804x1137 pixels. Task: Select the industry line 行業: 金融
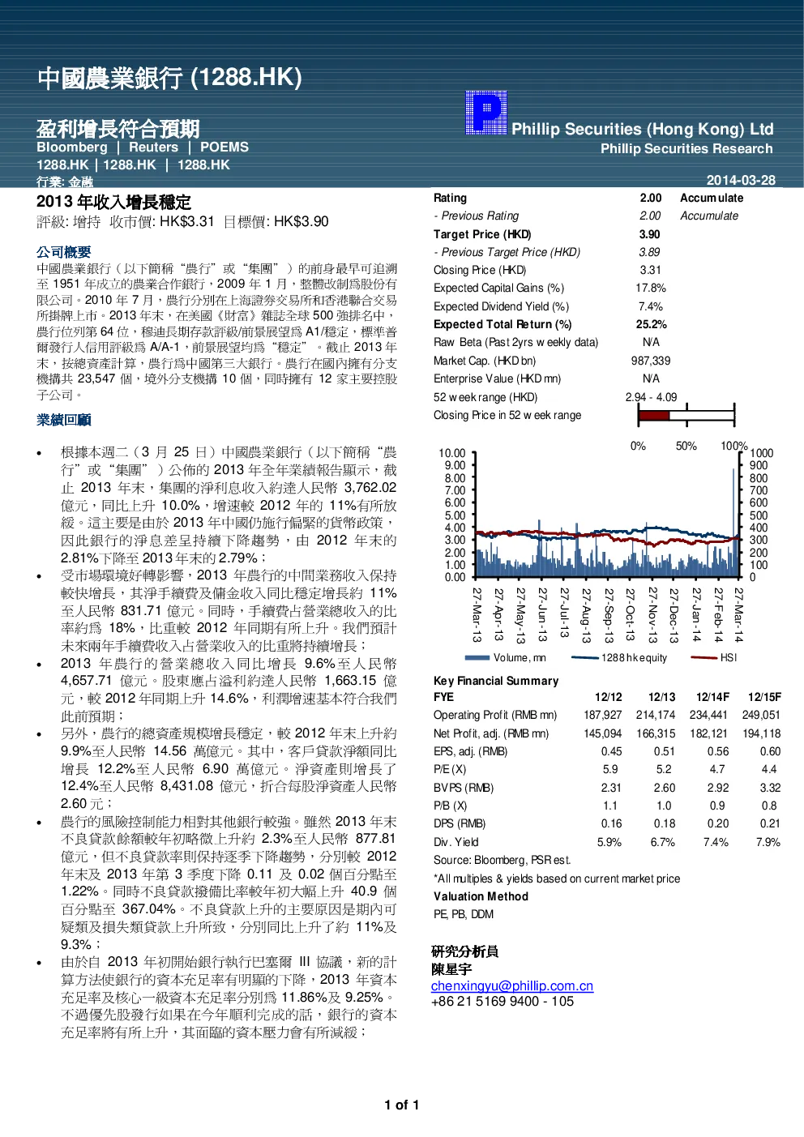(x=65, y=182)
